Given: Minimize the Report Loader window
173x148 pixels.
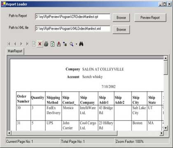Looking at the screenshot, I should point(160,4).
